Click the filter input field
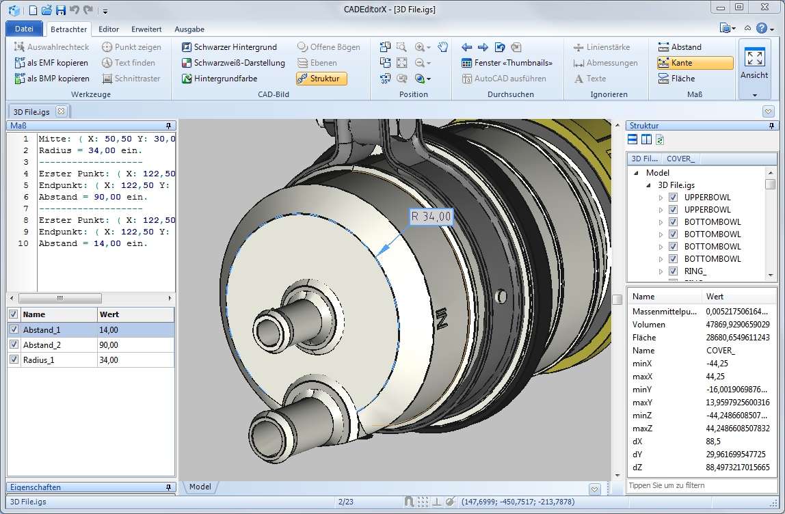785x514 pixels. [702, 485]
